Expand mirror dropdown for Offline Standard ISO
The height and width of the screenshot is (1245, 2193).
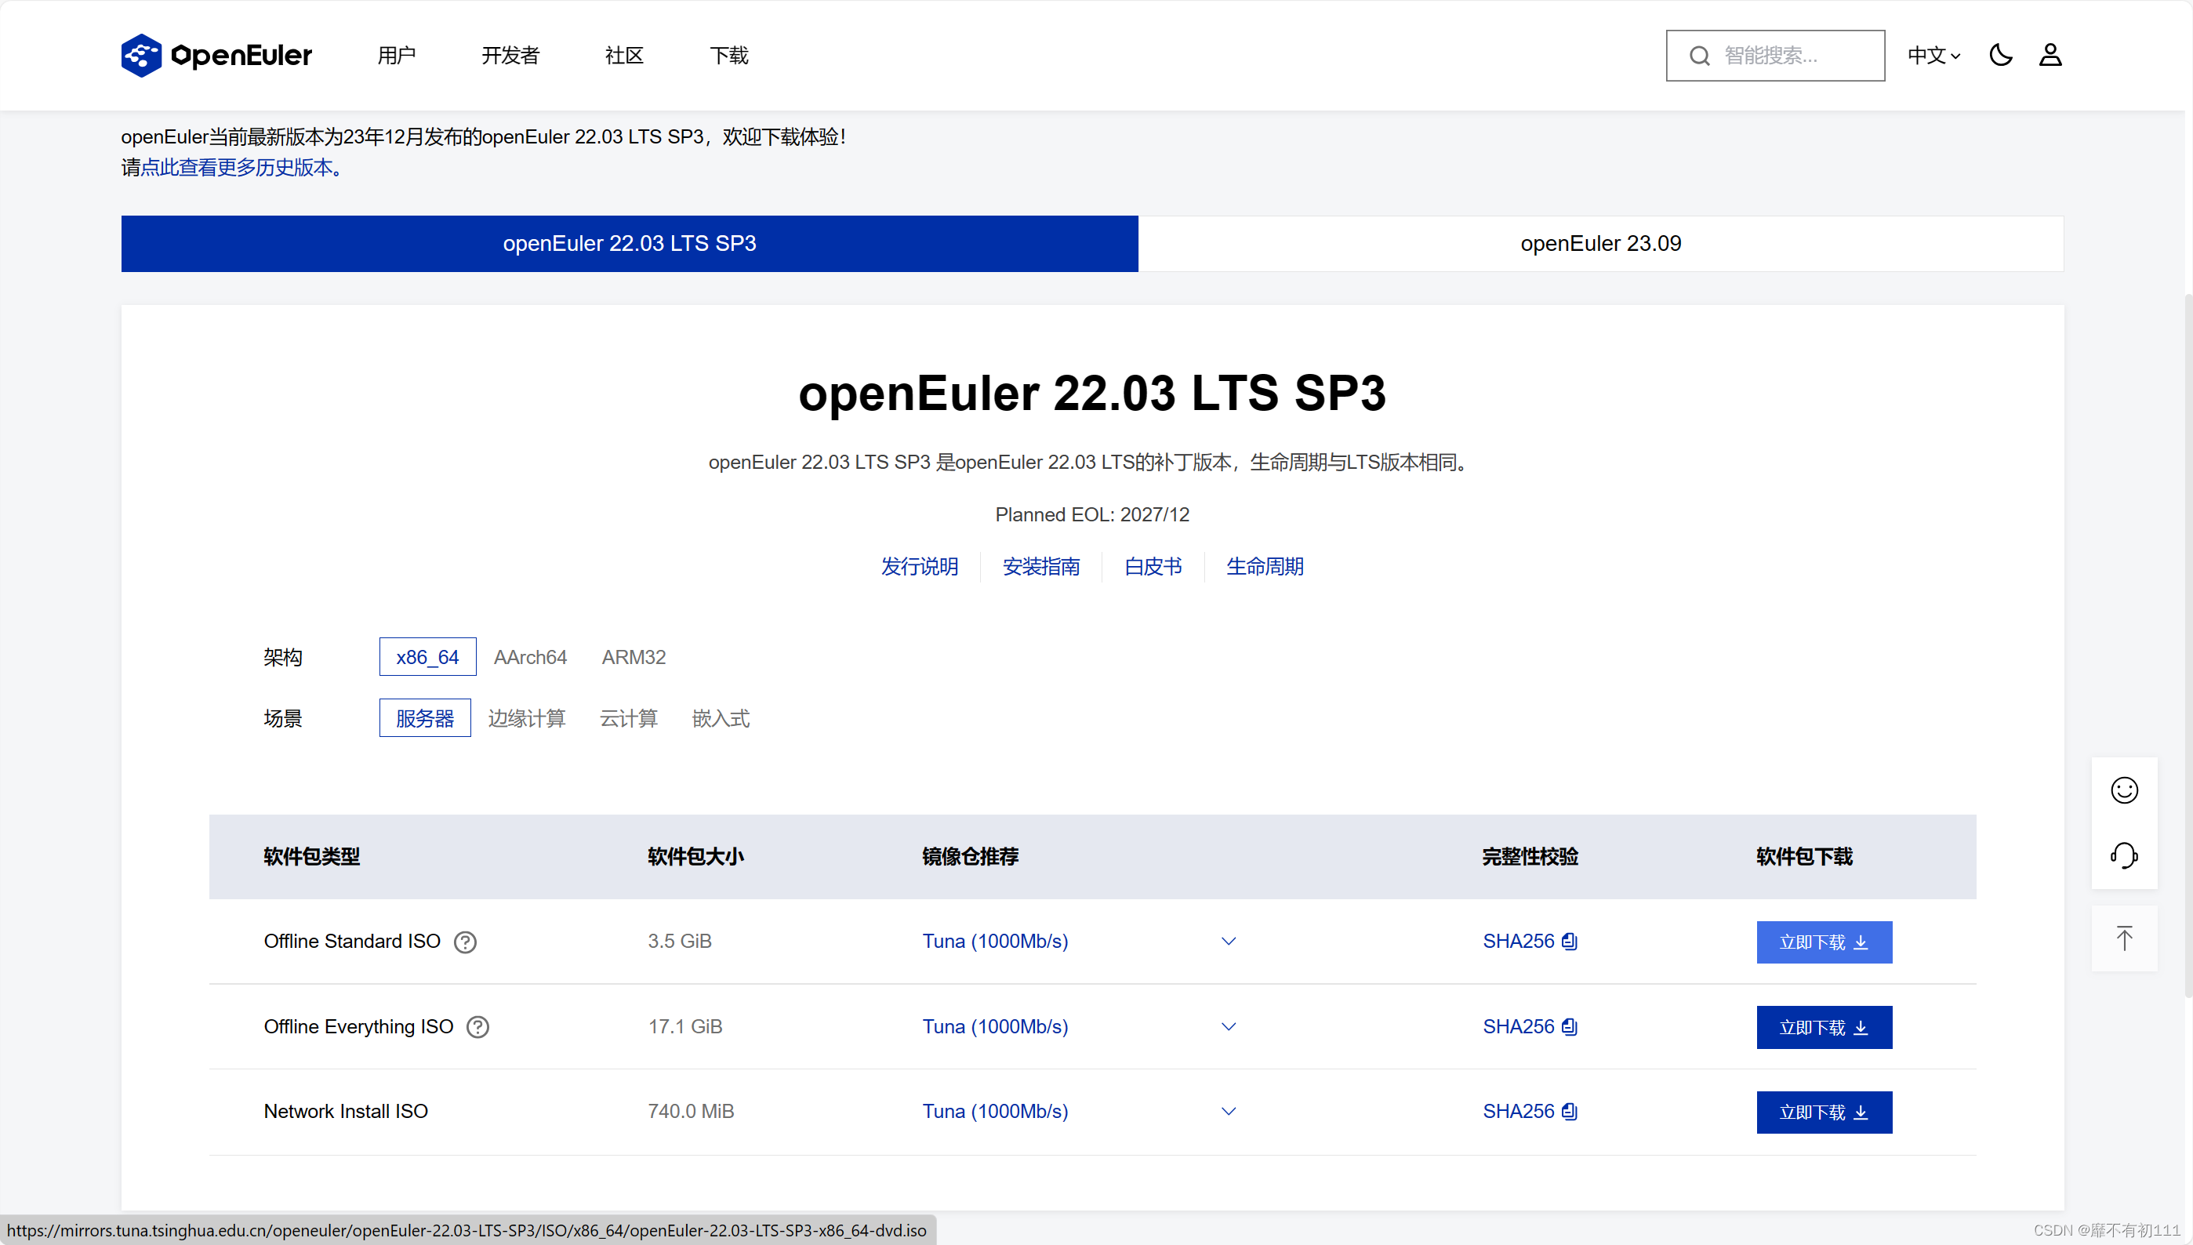(1229, 942)
